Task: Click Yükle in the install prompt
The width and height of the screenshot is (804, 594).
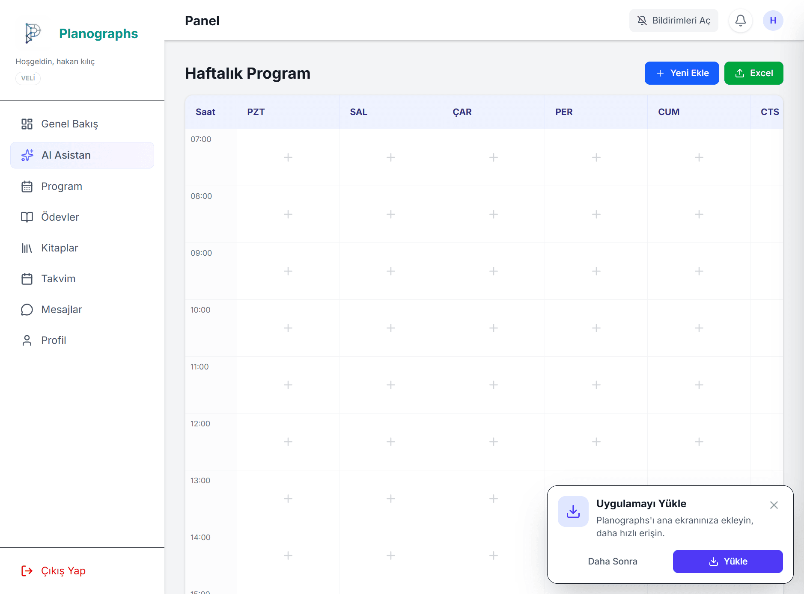Action: (x=728, y=561)
